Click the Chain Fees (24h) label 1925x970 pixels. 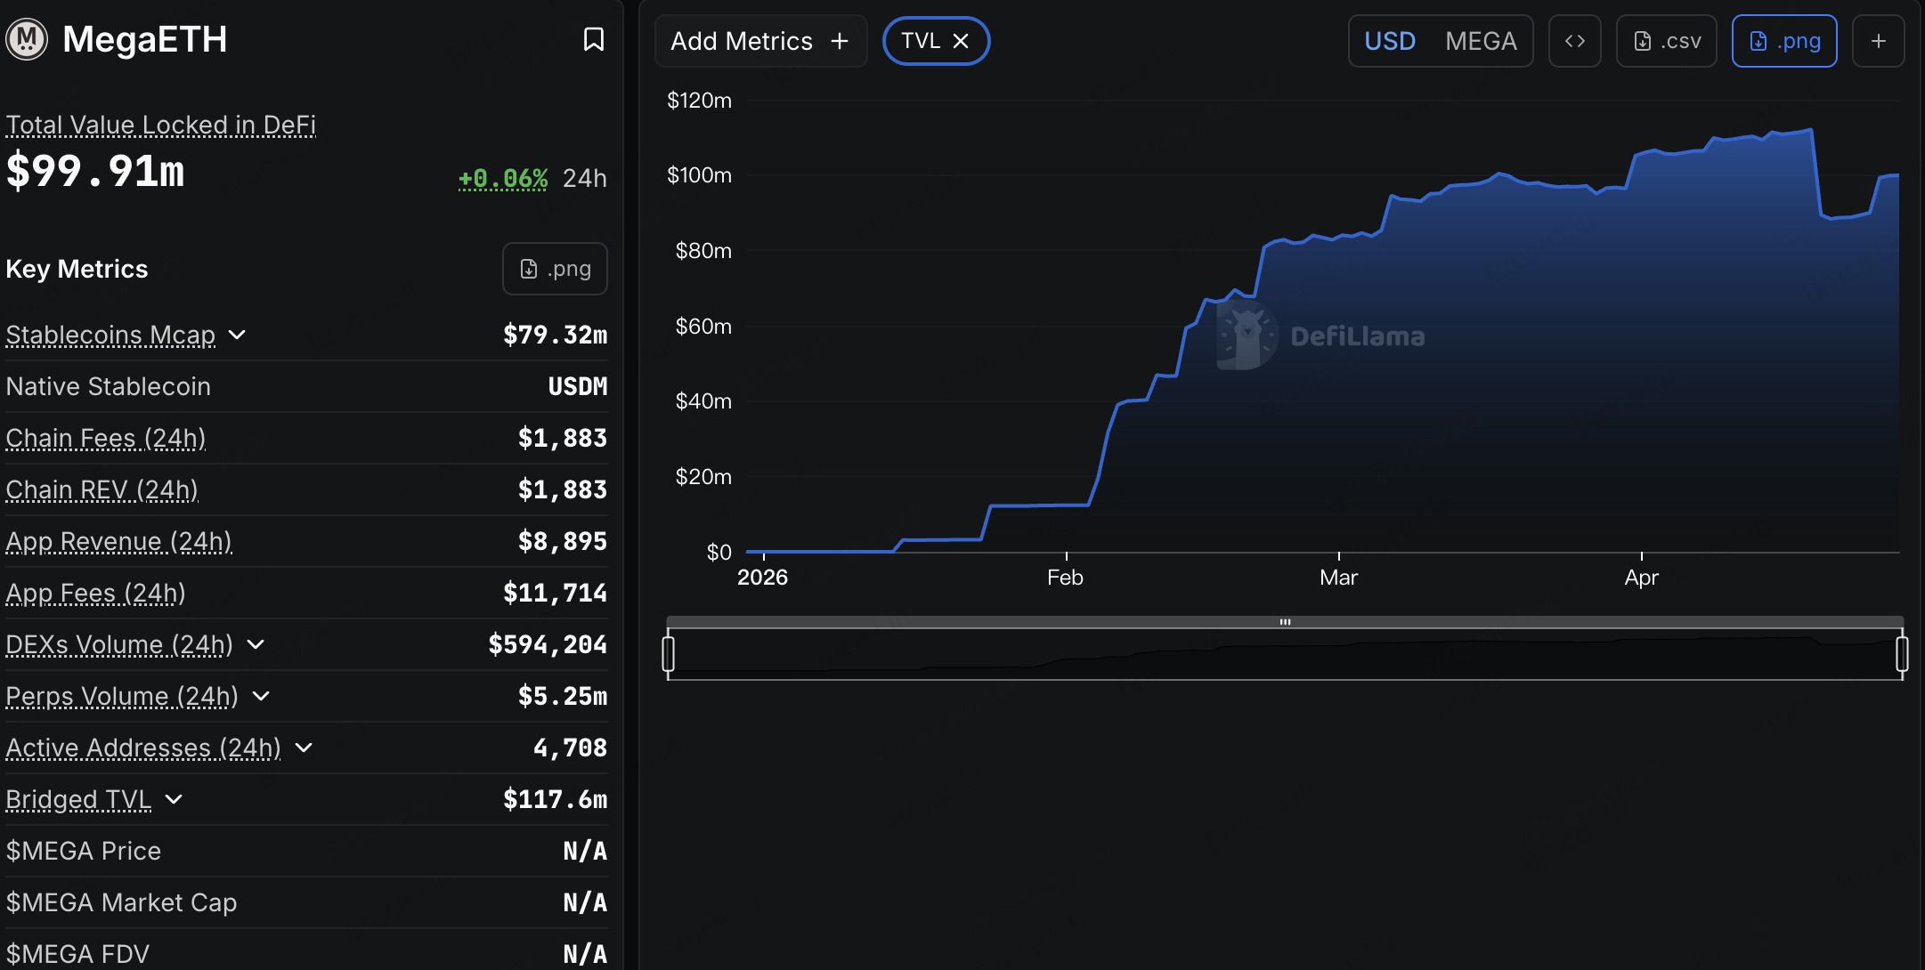[x=105, y=438]
